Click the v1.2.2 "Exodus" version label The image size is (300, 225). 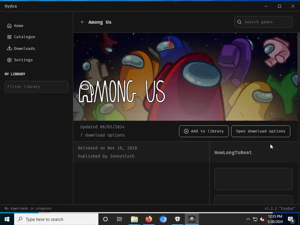280,209
